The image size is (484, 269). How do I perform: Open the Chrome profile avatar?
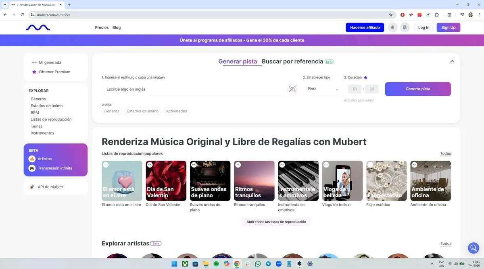point(471,14)
